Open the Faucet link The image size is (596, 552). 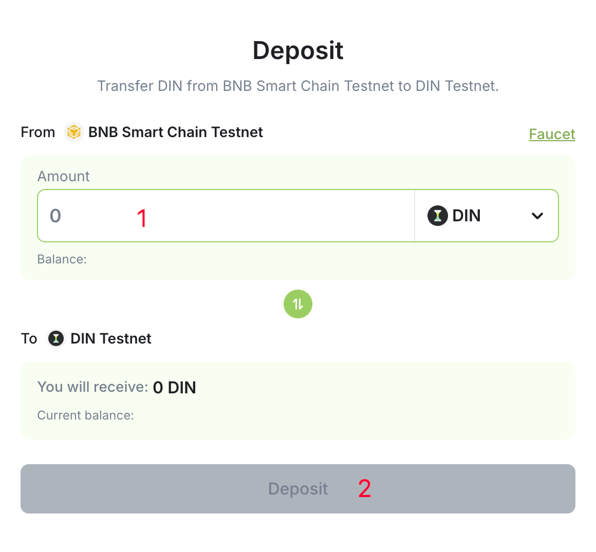pyautogui.click(x=552, y=134)
